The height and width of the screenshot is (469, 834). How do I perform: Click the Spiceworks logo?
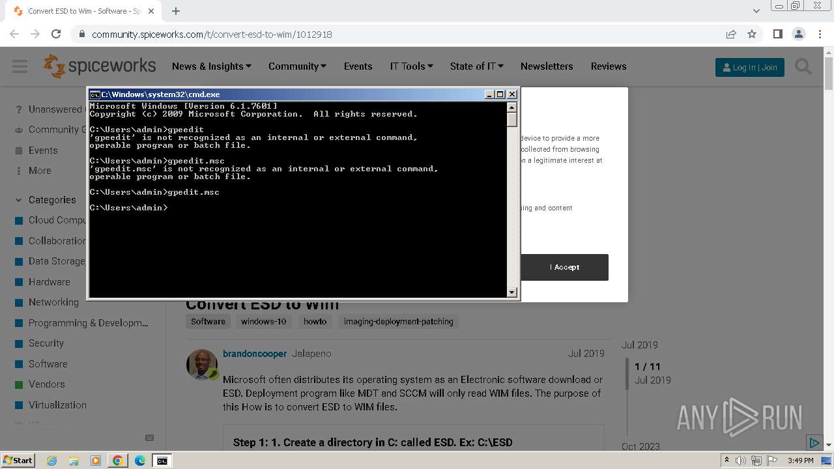pyautogui.click(x=100, y=66)
